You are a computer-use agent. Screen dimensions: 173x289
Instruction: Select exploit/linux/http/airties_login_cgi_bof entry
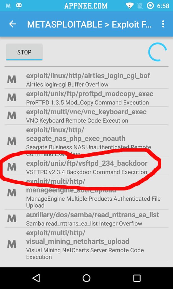pyautogui.click(x=86, y=79)
